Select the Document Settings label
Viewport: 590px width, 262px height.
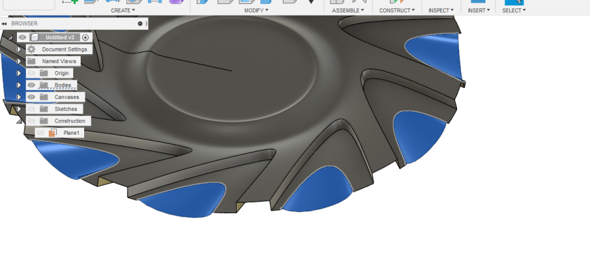[x=64, y=49]
